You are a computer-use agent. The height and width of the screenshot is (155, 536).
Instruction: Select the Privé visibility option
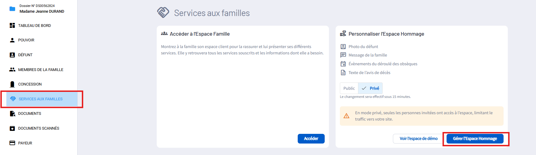pos(370,88)
